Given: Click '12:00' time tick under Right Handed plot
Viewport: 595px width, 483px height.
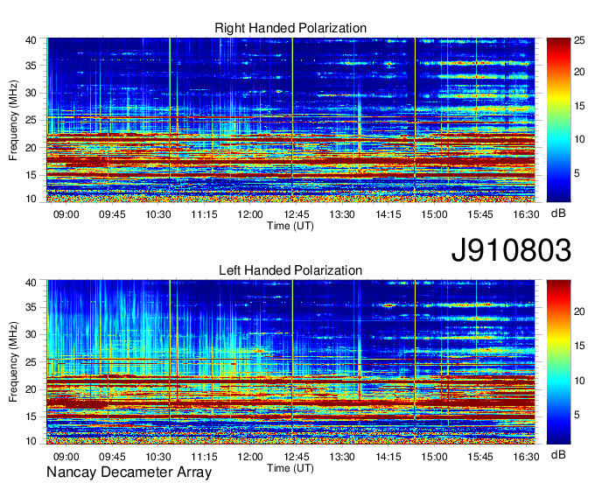Looking at the screenshot, I should 250,214.
